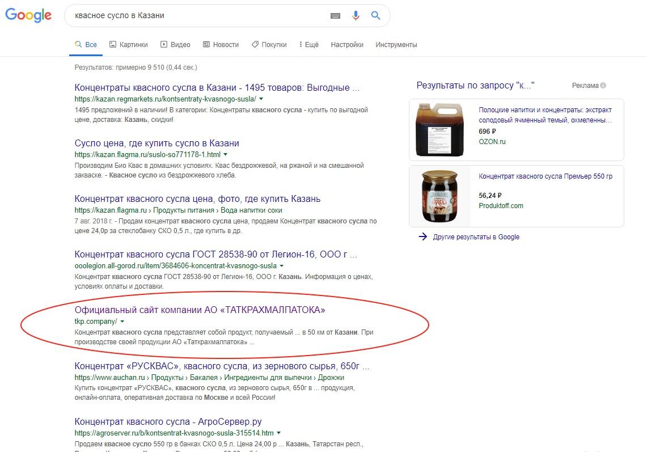Select the Все tab
The width and height of the screenshot is (647, 452).
tap(86, 45)
